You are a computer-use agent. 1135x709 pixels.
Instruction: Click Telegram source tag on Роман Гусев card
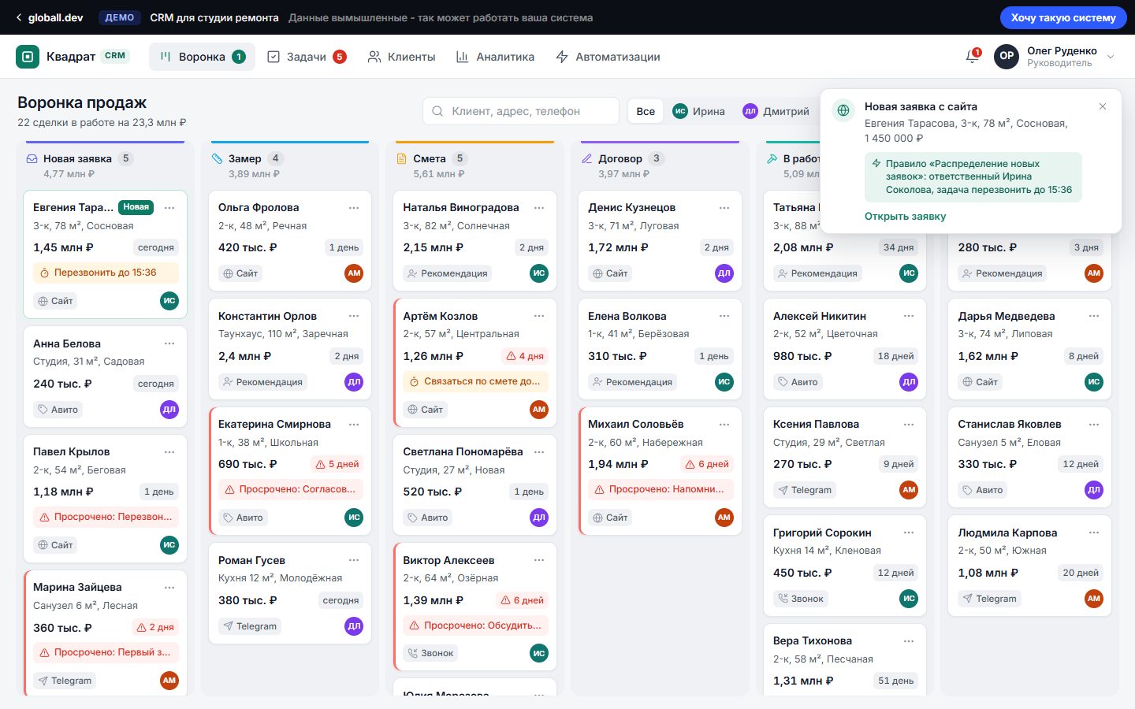pyautogui.click(x=250, y=626)
